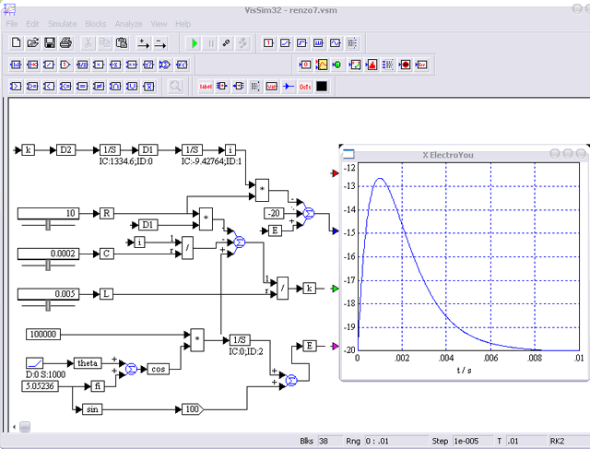Open the Analyze menu

click(x=128, y=23)
